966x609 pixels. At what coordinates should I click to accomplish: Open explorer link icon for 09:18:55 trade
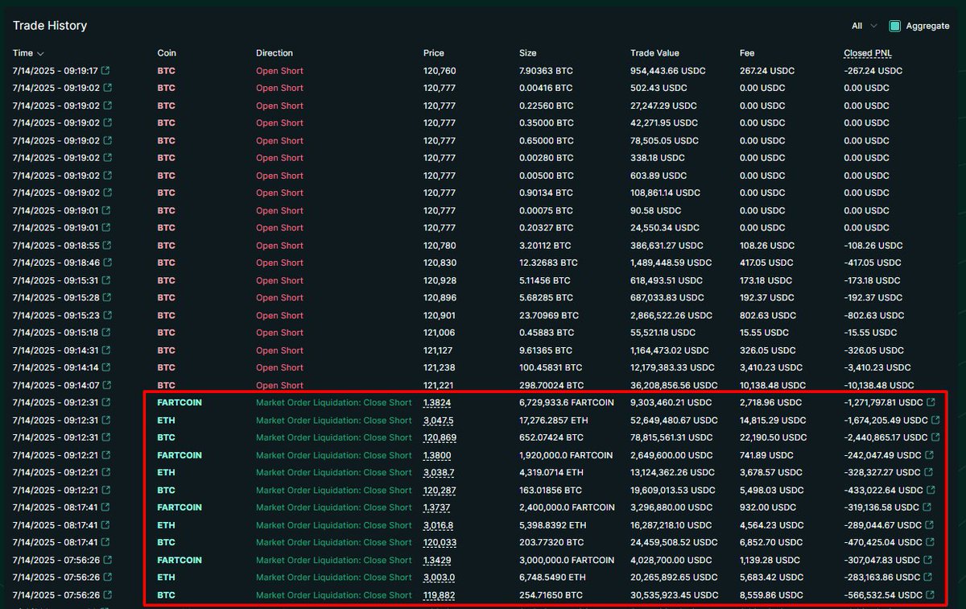point(107,246)
